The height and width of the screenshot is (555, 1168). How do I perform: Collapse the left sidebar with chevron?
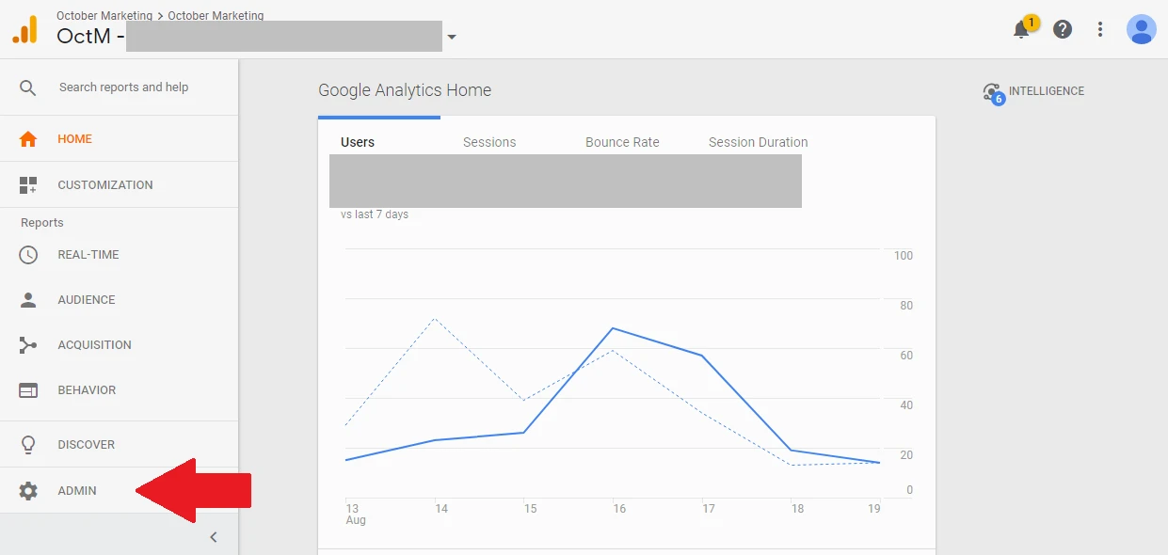click(x=214, y=537)
